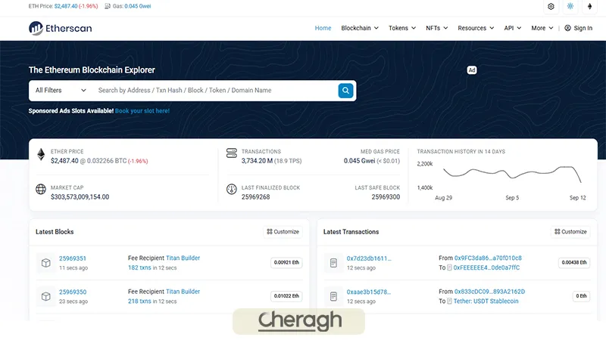Click the Transactions server icon
606x340 pixels.
point(232,153)
